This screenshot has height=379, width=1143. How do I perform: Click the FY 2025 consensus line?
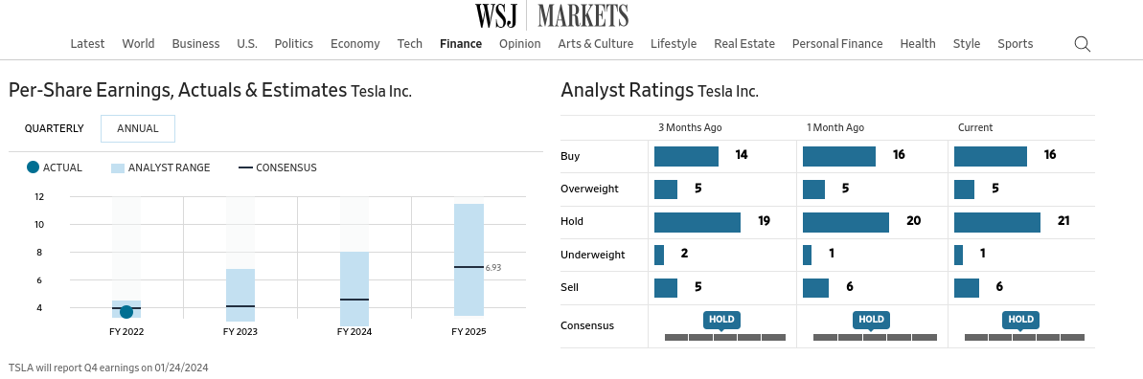[x=469, y=267]
